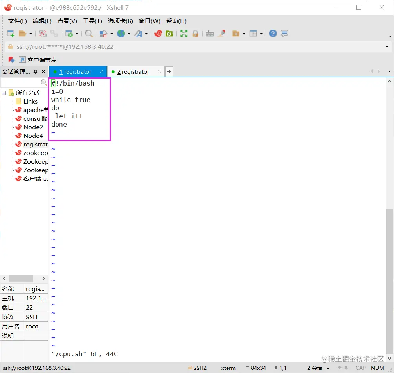Toggle full screen with green arrows icon
The image size is (394, 373).
[x=184, y=33]
